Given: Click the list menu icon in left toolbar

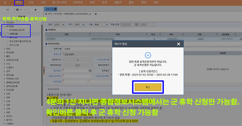Looking at the screenshot, I should pyautogui.click(x=17, y=10).
